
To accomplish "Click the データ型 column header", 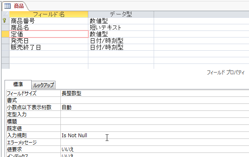I will pos(121,14).
